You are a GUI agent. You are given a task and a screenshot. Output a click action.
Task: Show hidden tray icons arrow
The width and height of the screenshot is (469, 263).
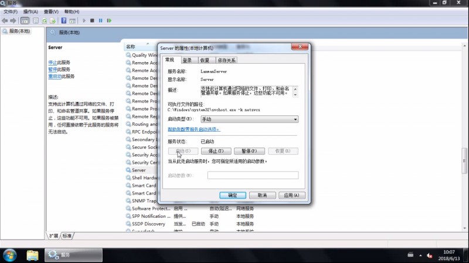click(420, 255)
